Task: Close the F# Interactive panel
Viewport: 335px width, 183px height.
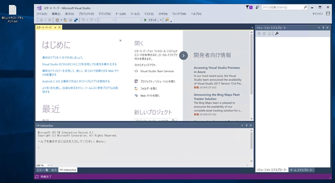Action: 251,125
